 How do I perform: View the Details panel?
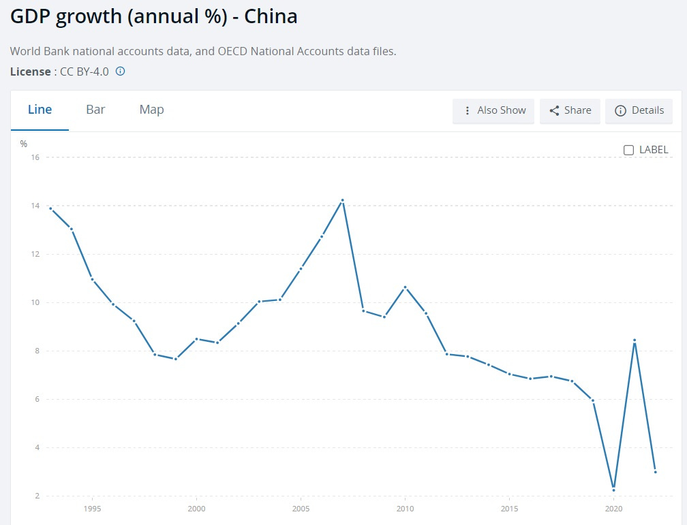639,110
